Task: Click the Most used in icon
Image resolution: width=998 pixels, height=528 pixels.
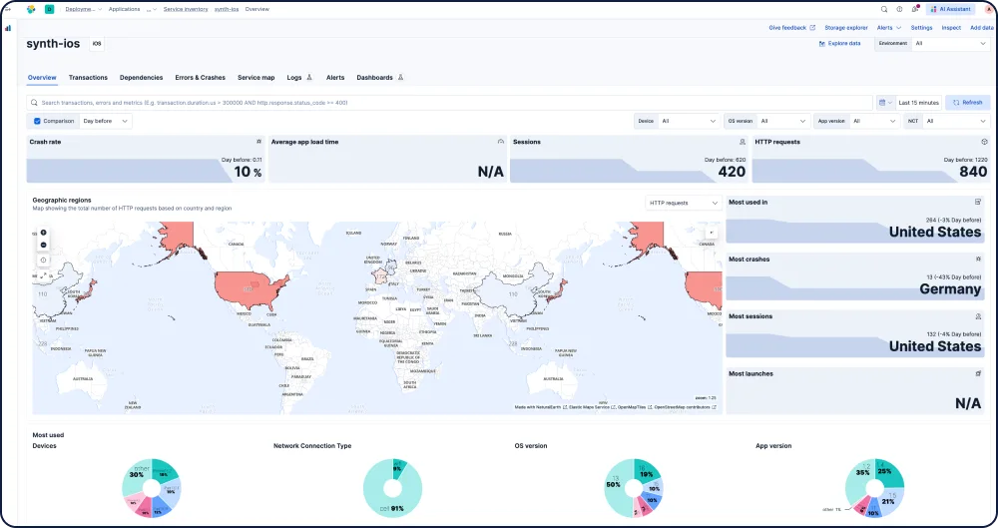Action: [978, 202]
